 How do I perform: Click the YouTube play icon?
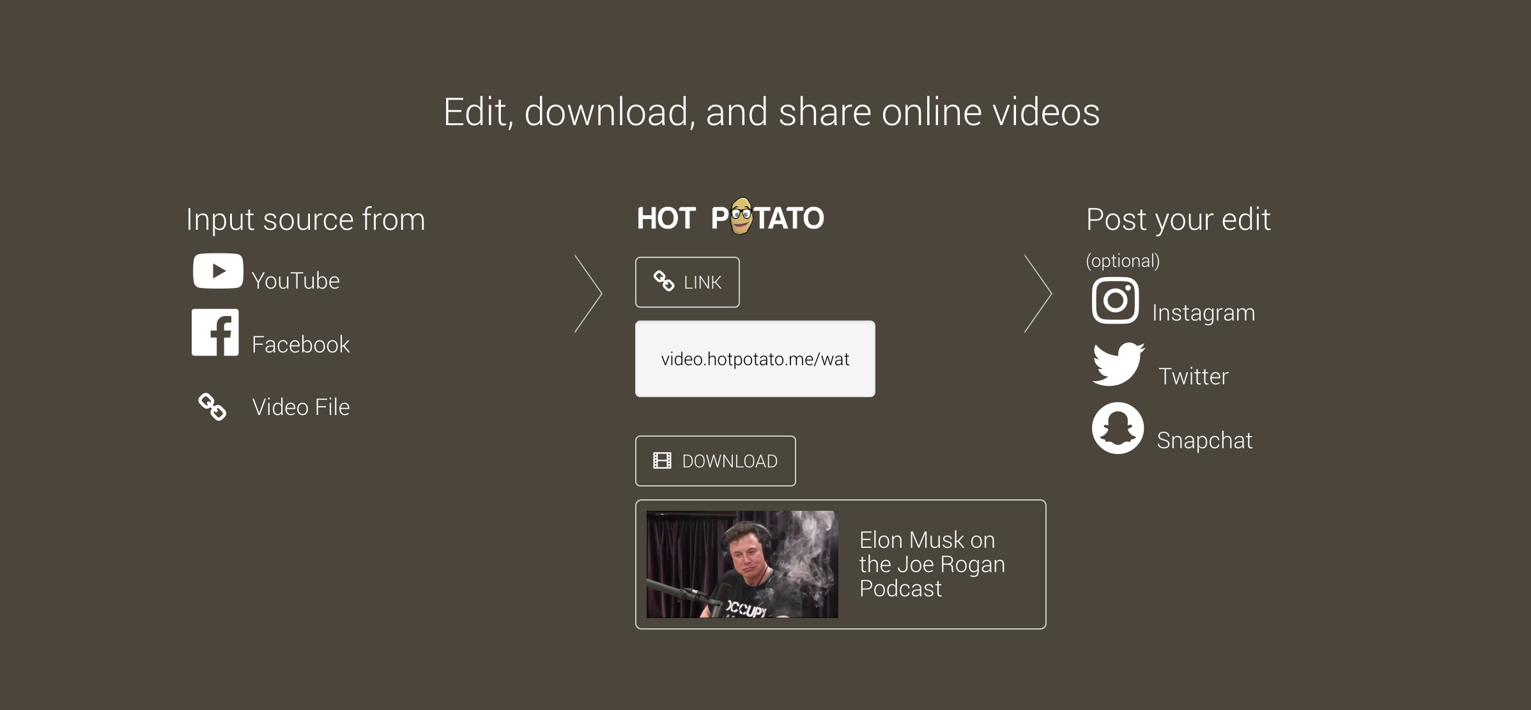218,271
